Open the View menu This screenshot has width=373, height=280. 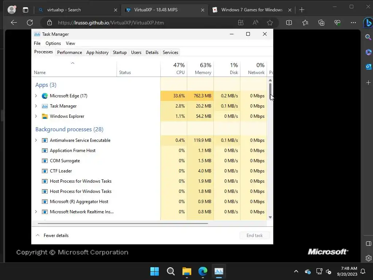click(70, 43)
